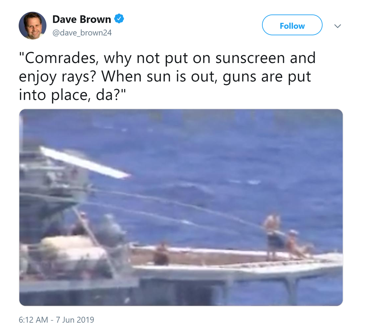The width and height of the screenshot is (365, 326).
Task: Open the Dave Brown display name link
Action: coord(82,19)
